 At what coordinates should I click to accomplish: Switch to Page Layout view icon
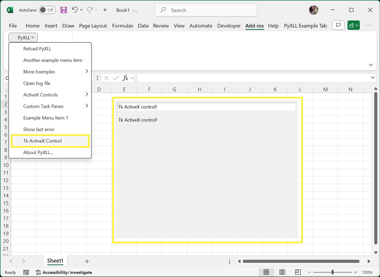(x=282, y=272)
